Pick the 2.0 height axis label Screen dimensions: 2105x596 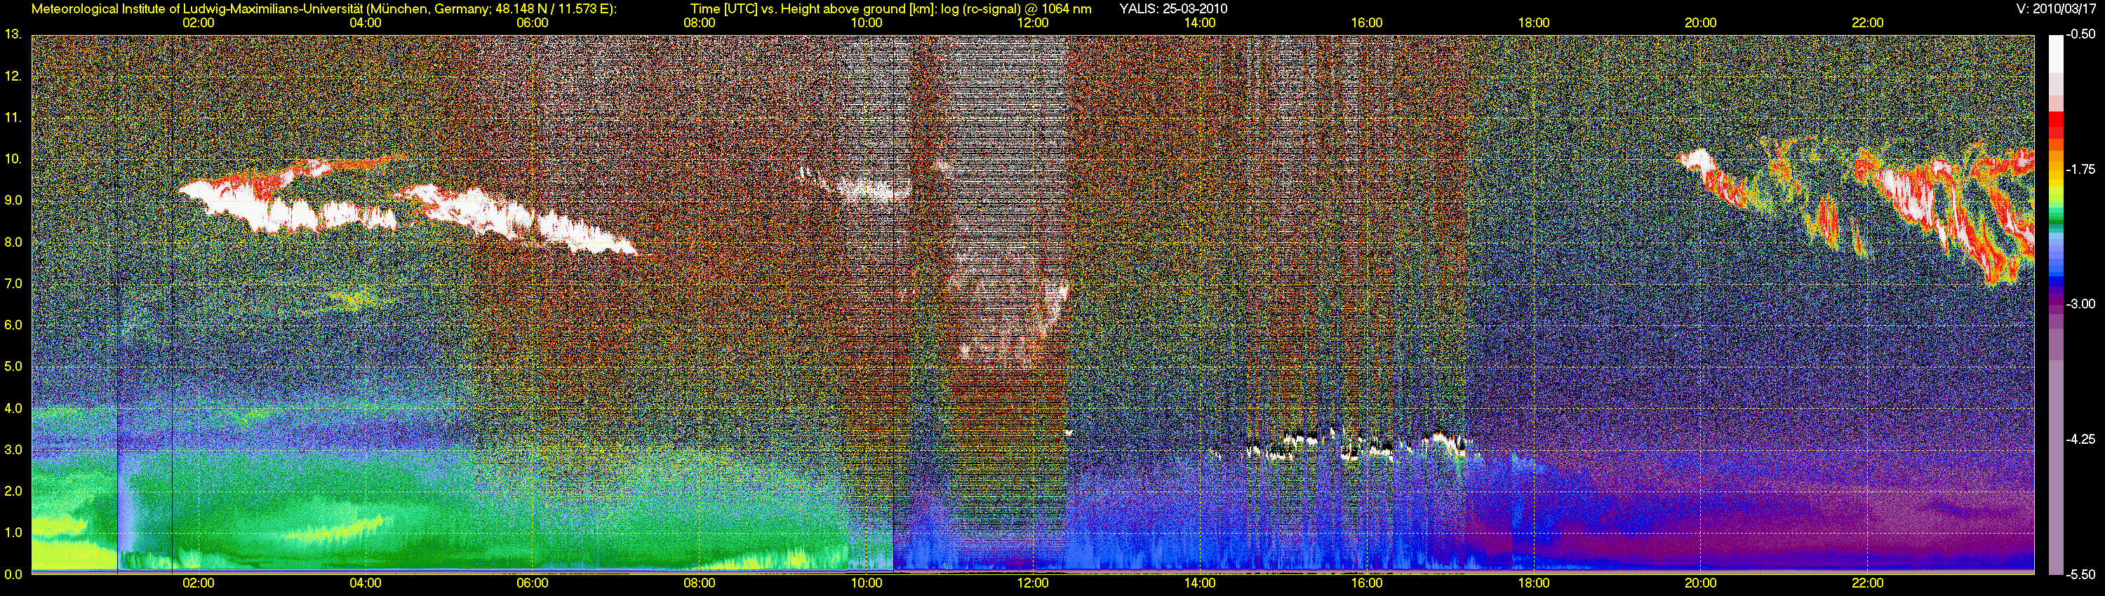(x=12, y=491)
